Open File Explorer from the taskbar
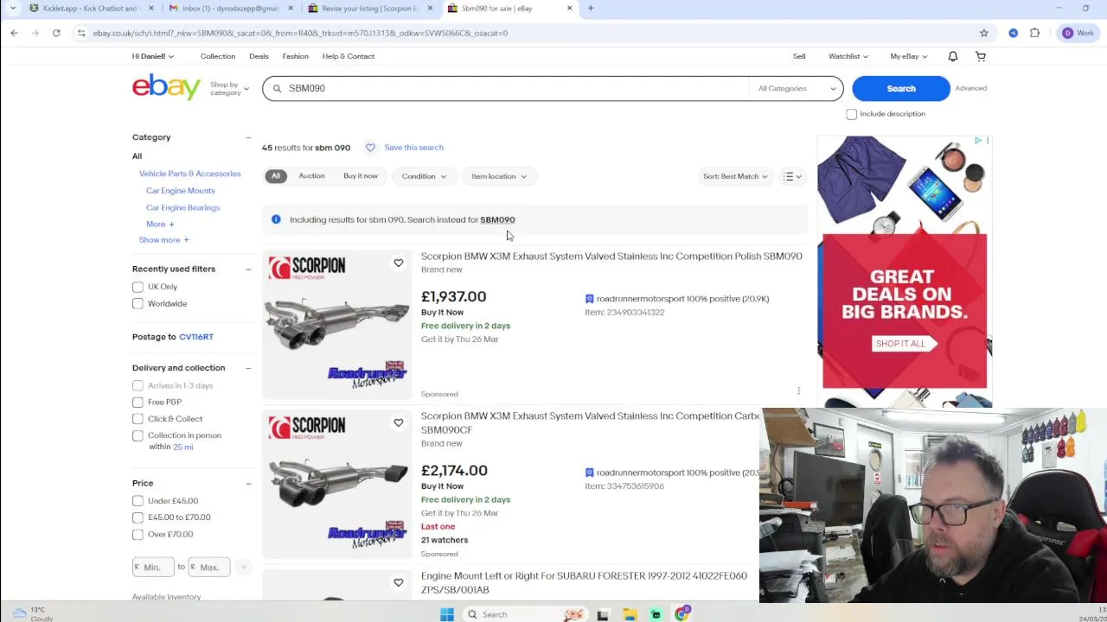The width and height of the screenshot is (1107, 622). [630, 614]
